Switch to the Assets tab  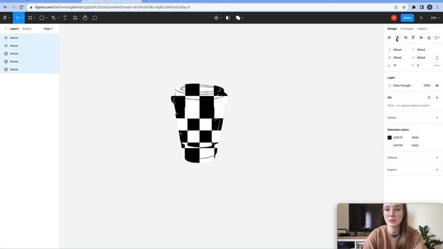pos(27,28)
